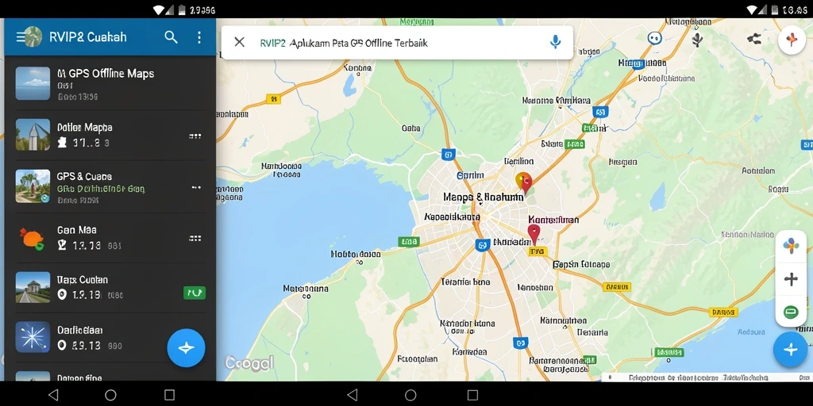Select the yellow-red map pin
This screenshot has height=406, width=813.
[x=524, y=183]
